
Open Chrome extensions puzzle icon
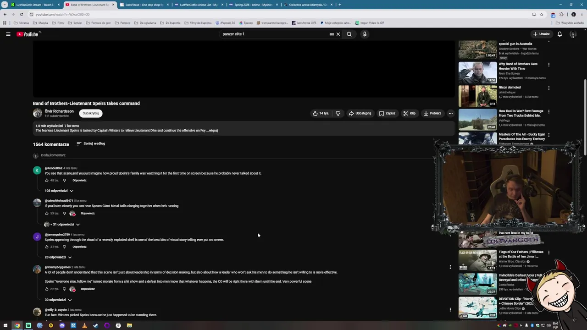click(561, 14)
